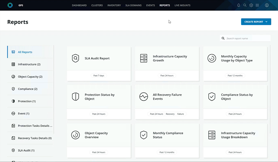The width and height of the screenshot is (278, 162).
Task: Click the Recovery tag on failure events card
Action: click(170, 114)
